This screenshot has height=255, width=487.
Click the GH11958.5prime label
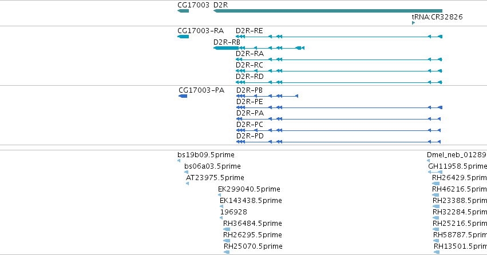tap(457, 166)
